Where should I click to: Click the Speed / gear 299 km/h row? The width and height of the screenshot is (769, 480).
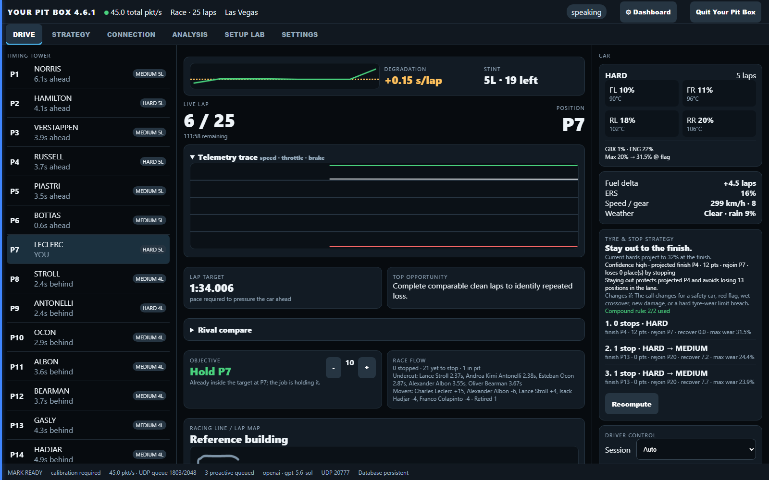pyautogui.click(x=680, y=203)
